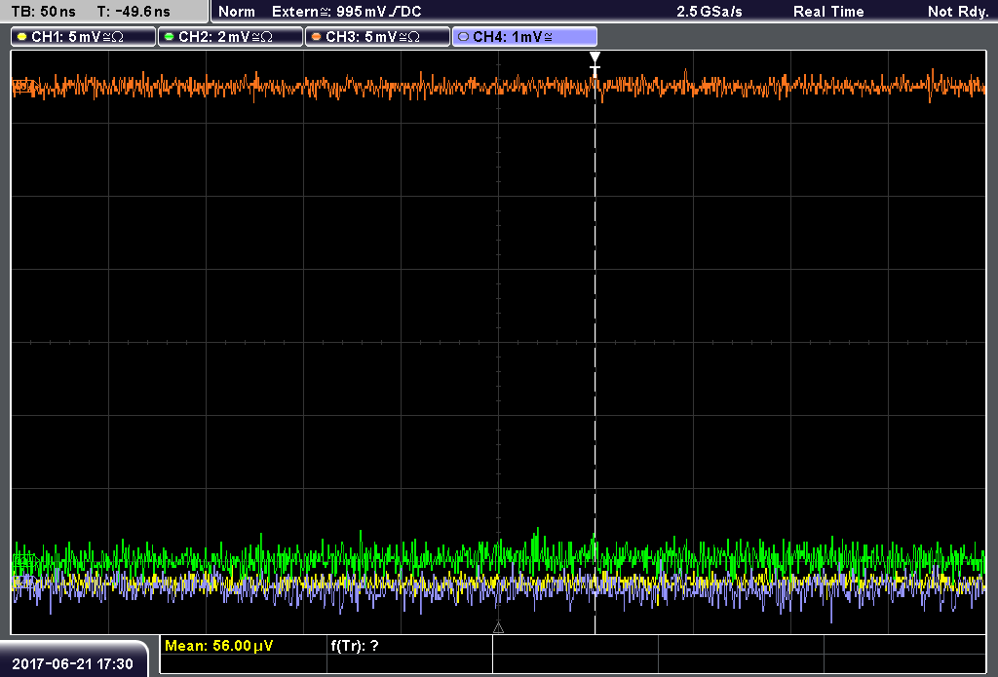Click the orange CH3 color indicator dot
The width and height of the screenshot is (998, 677).
(x=316, y=37)
